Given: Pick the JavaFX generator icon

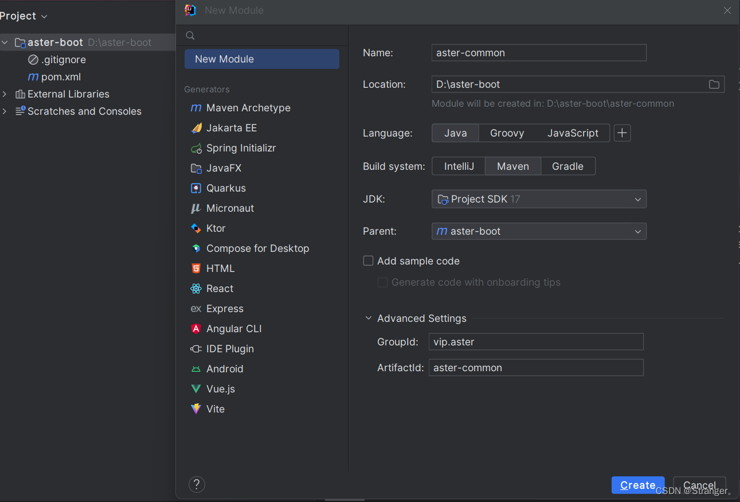Looking at the screenshot, I should click(196, 168).
